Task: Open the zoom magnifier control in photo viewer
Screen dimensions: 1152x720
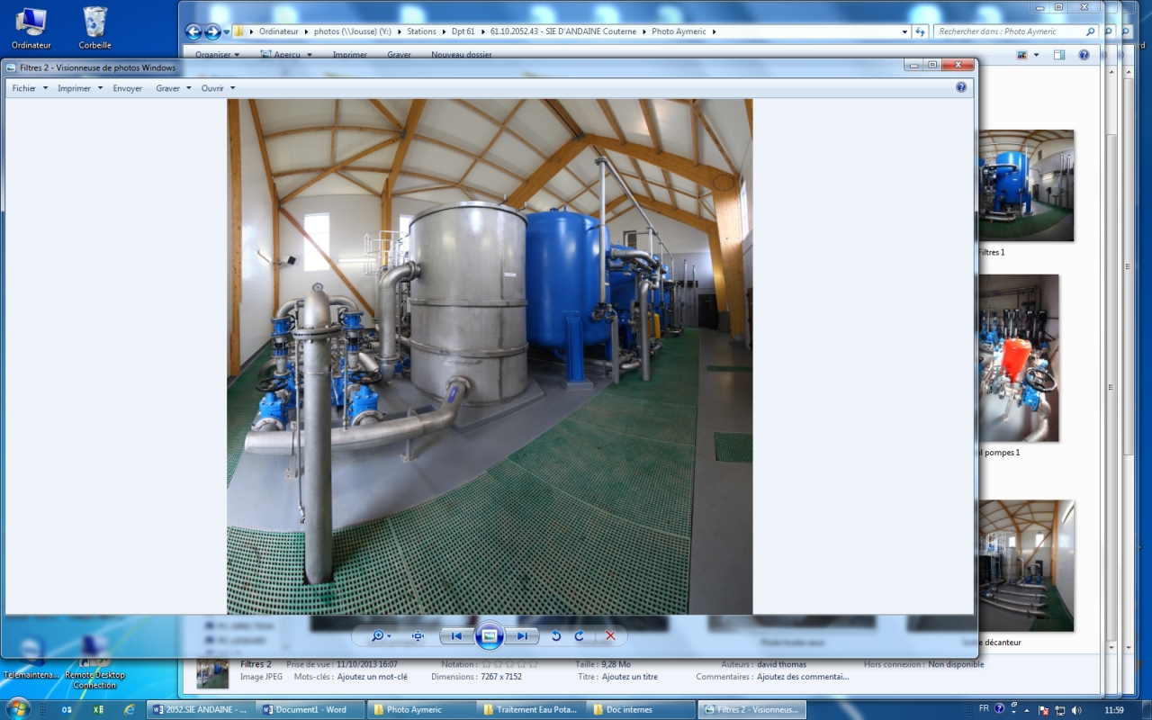Action: 381,636
